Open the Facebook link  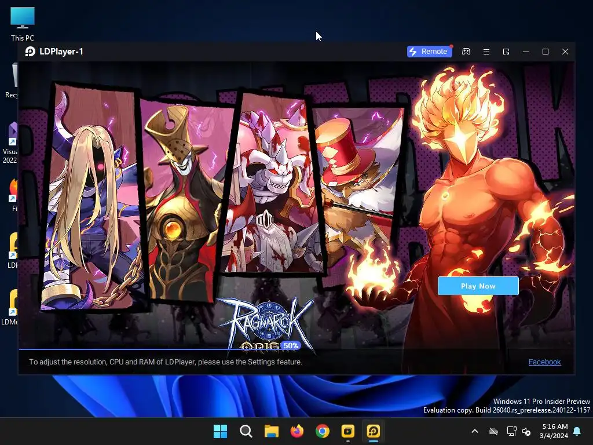[x=544, y=362]
